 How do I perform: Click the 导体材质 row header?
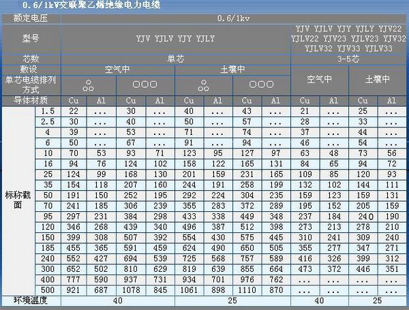(30, 101)
